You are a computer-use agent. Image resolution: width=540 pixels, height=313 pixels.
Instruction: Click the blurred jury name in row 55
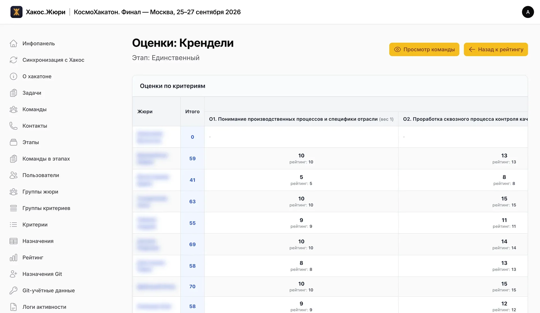pyautogui.click(x=147, y=223)
